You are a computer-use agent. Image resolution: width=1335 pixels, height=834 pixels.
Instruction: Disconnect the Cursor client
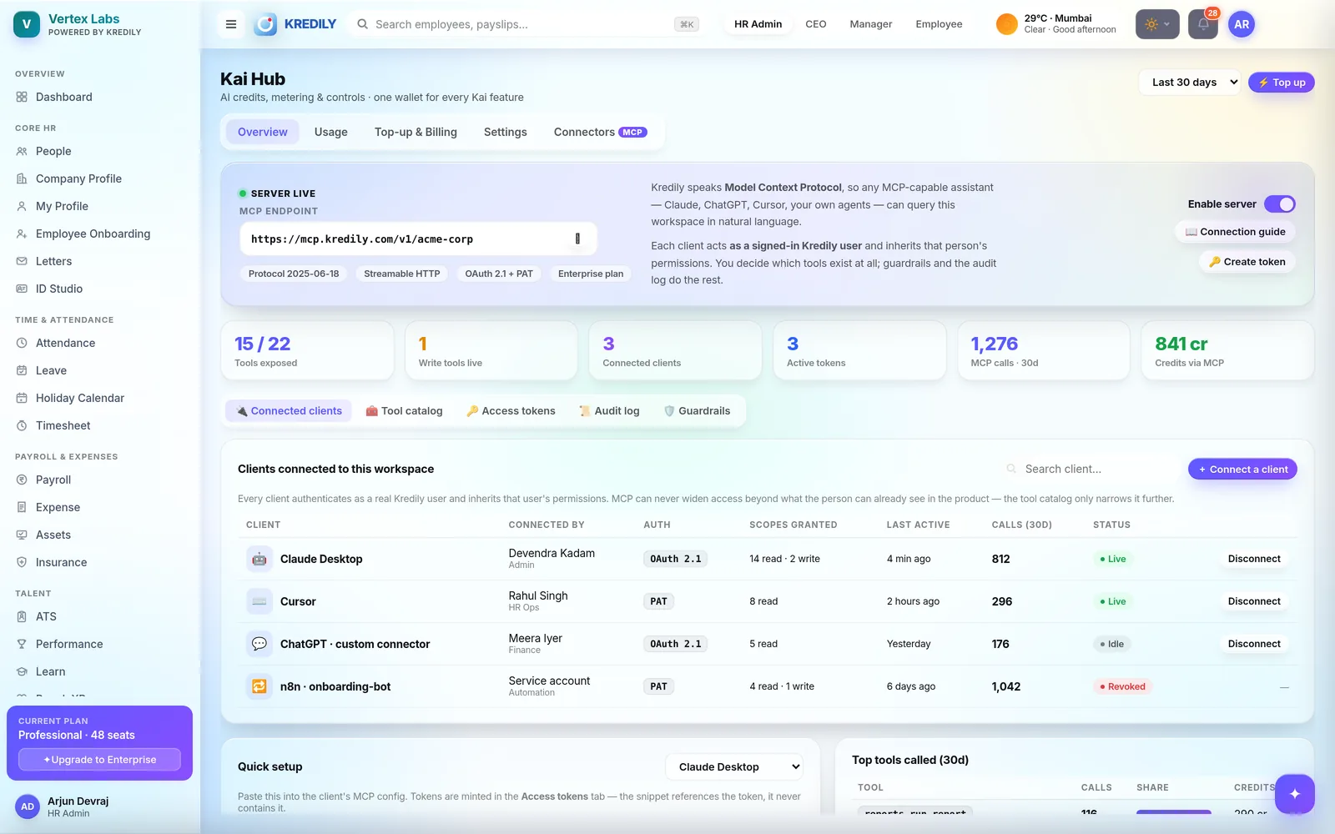coord(1254,601)
